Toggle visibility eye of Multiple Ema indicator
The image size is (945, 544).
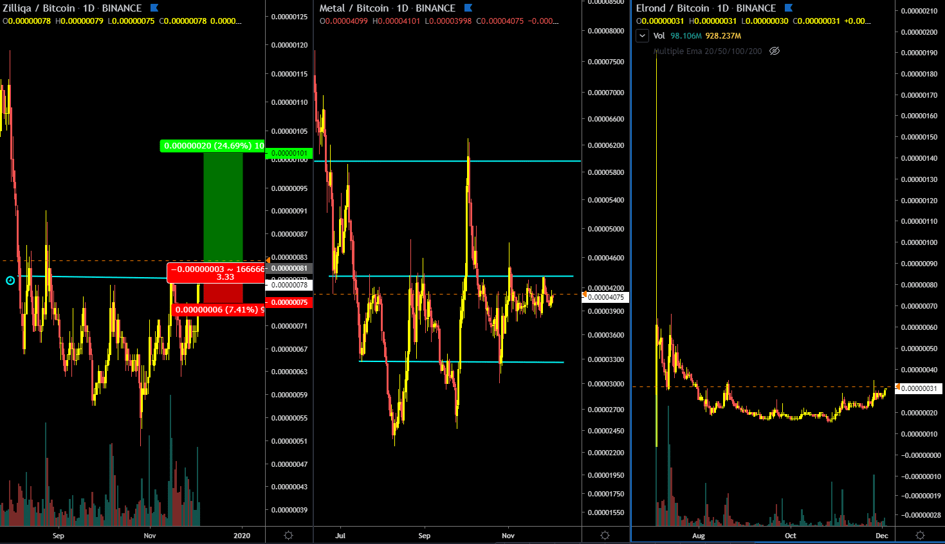[x=775, y=51]
